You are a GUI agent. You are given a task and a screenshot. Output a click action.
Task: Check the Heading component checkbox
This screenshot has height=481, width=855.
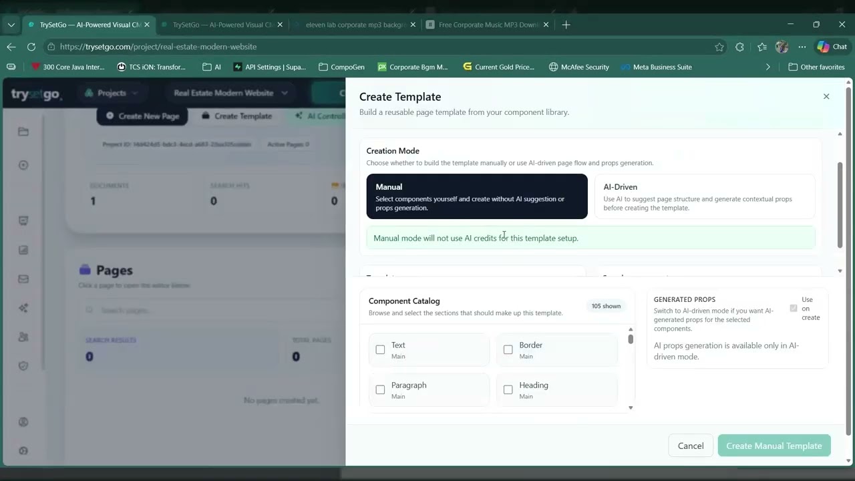pos(508,389)
